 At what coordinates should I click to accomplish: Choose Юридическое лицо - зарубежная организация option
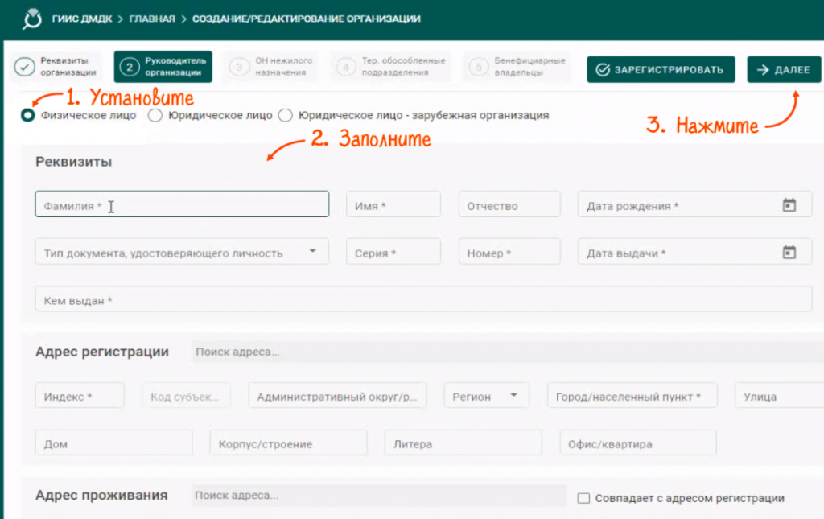click(285, 115)
